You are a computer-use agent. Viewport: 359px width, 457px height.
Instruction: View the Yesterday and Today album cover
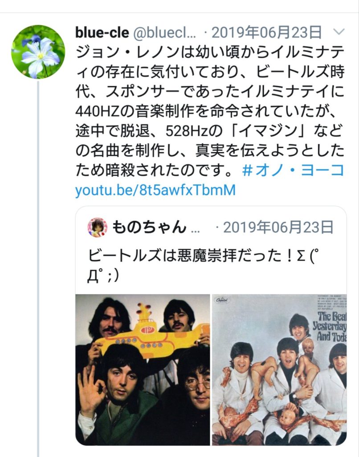[x=279, y=370]
